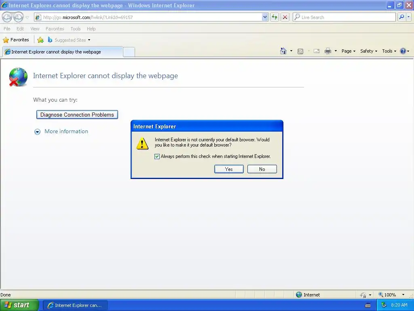
Task: Click the zoom level 100% button
Action: (387, 295)
